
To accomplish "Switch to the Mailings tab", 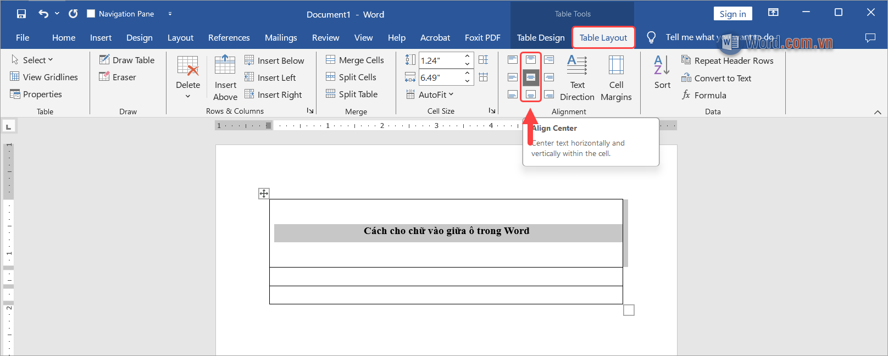I will click(281, 37).
